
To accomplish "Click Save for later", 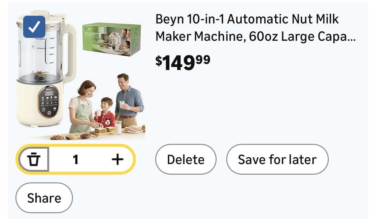I will 277,159.
